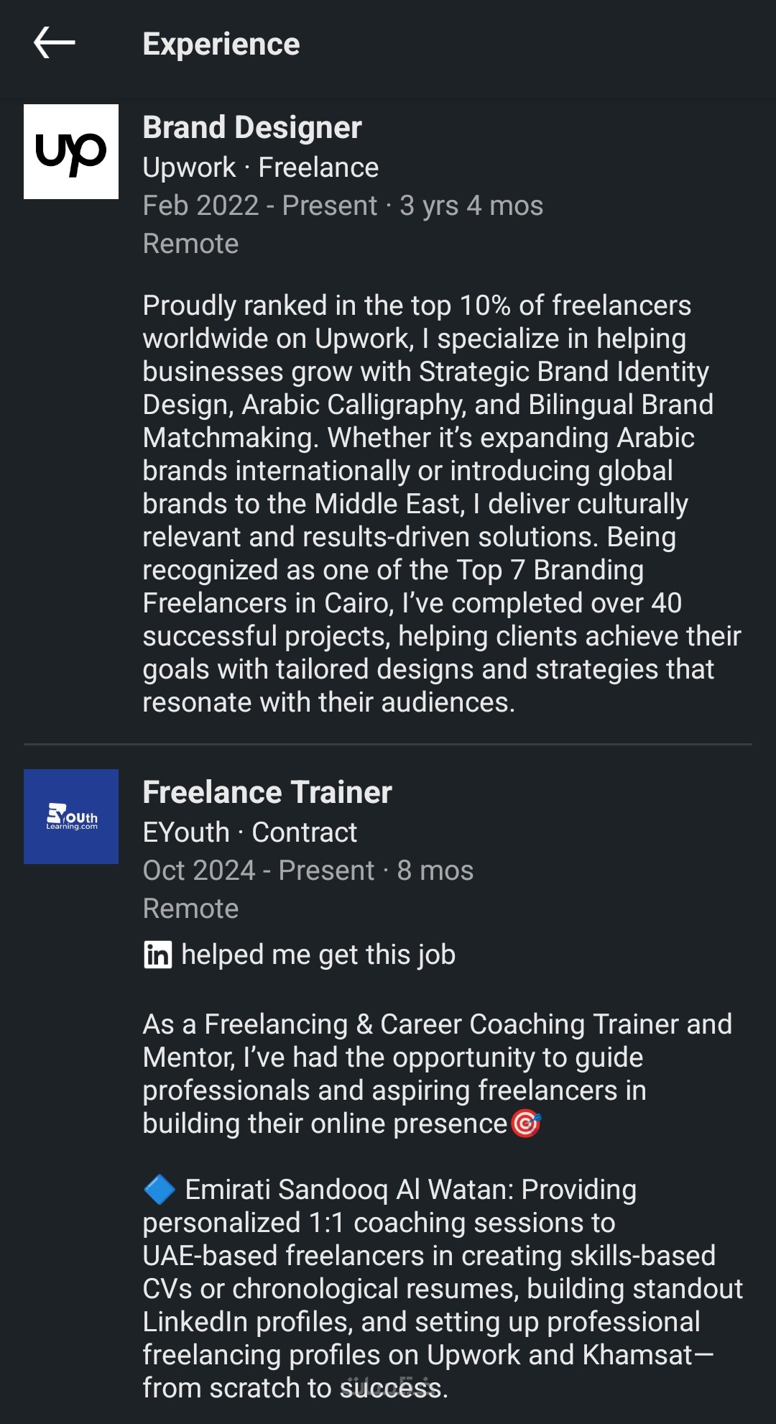Open the EYouth Learning logo
The image size is (776, 1424).
71,817
